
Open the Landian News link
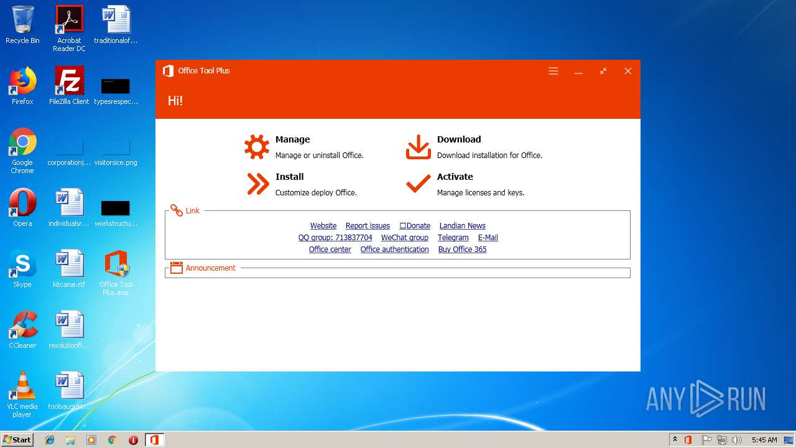(462, 226)
